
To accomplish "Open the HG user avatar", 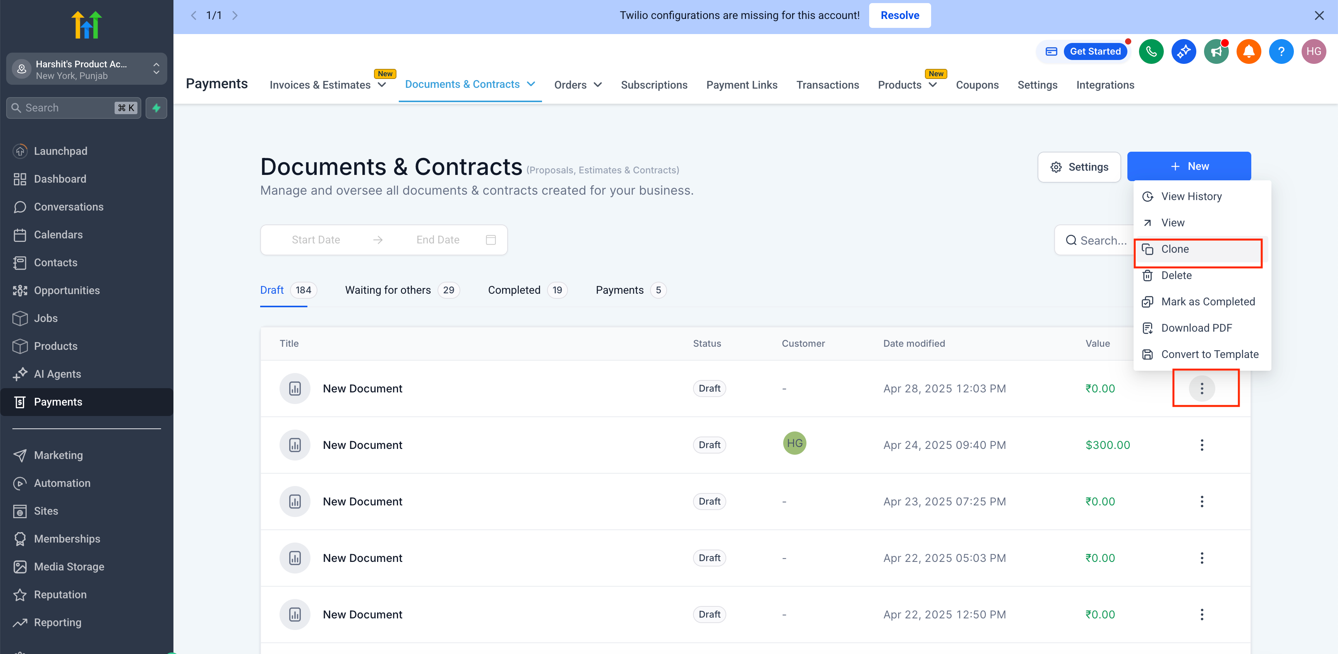I will 1313,51.
